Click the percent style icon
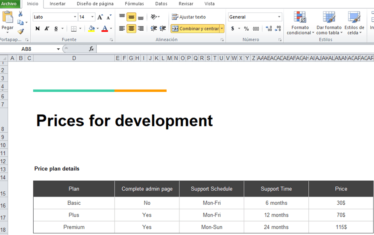Image resolution: width=374 pixels, height=235 pixels. pyautogui.click(x=246, y=29)
